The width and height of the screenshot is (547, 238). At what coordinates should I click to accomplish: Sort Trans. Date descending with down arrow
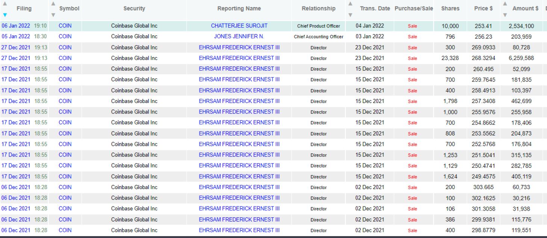point(350,15)
